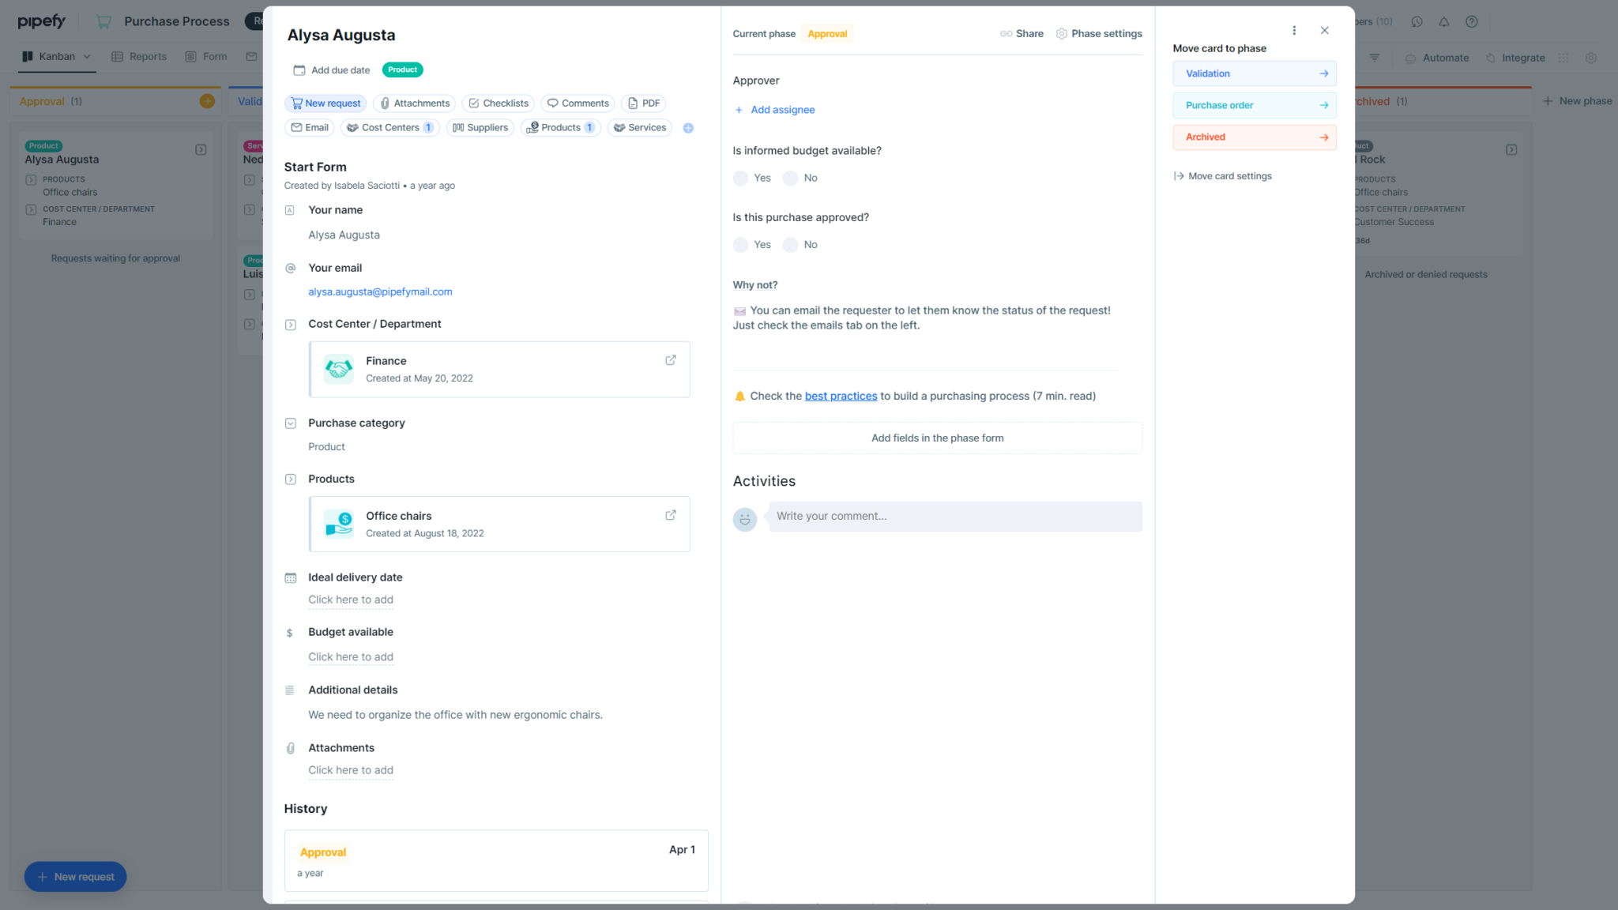Insert an emoji in the comment box
This screenshot has height=910, width=1618.
(745, 519)
